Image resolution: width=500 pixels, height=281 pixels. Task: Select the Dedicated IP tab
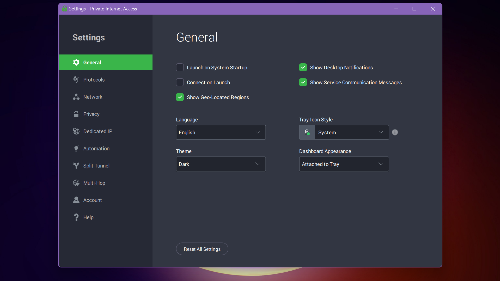coord(106,131)
